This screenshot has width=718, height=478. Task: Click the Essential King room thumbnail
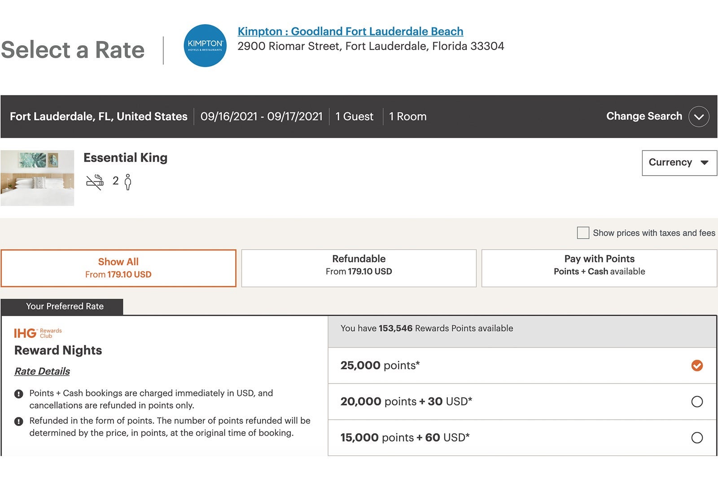click(x=37, y=178)
